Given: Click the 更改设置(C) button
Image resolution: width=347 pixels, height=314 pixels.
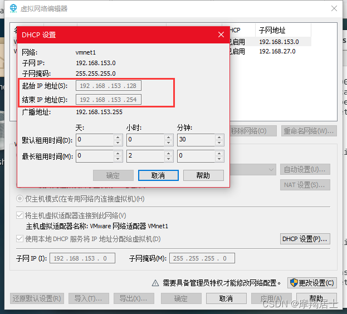Looking at the screenshot, I should pos(312,283).
